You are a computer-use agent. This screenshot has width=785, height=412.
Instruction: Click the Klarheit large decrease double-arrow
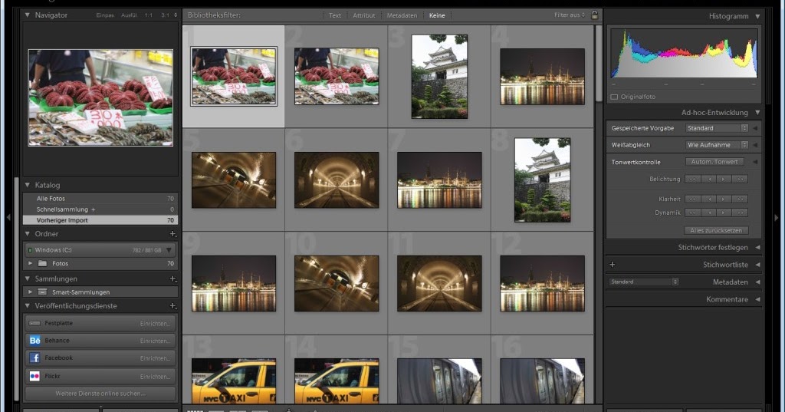point(692,199)
